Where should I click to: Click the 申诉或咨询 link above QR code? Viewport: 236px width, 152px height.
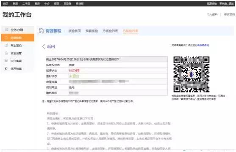click(x=203, y=45)
